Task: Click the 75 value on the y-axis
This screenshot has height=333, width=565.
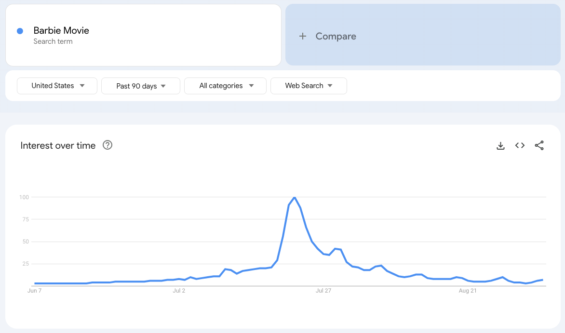Action: point(25,219)
